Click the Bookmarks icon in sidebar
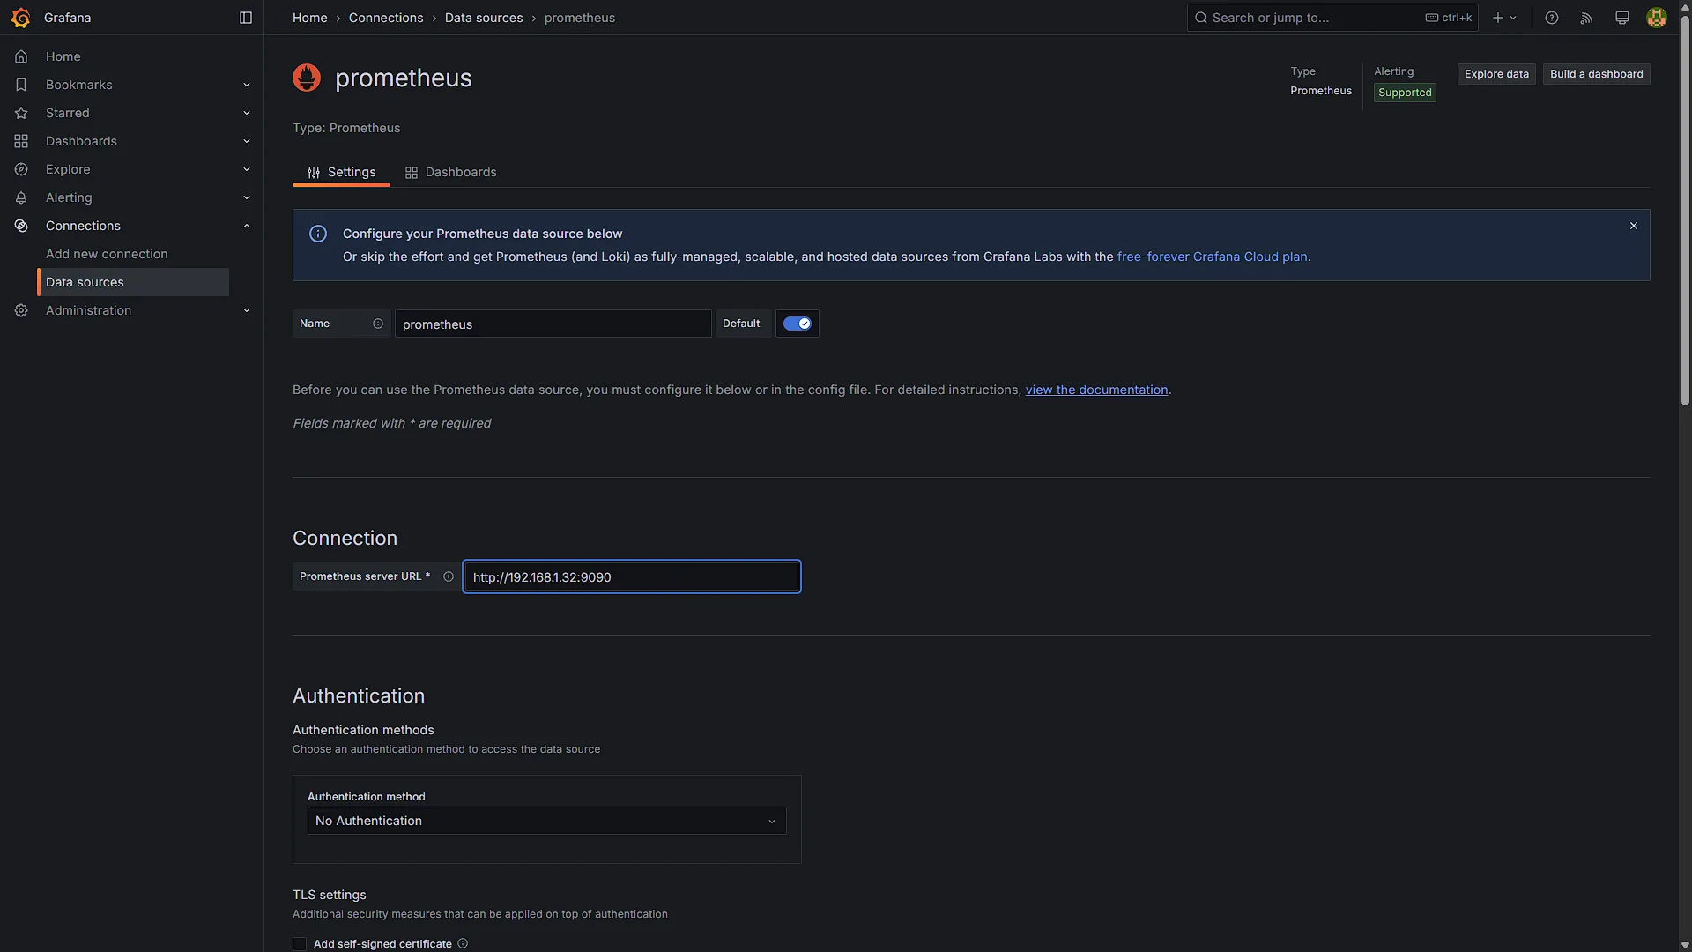This screenshot has height=952, width=1692. 21,85
